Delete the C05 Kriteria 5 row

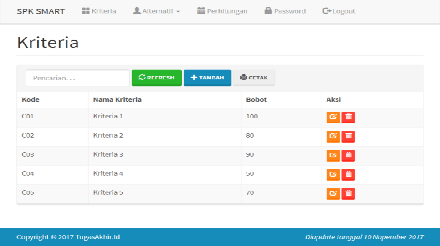(x=348, y=193)
